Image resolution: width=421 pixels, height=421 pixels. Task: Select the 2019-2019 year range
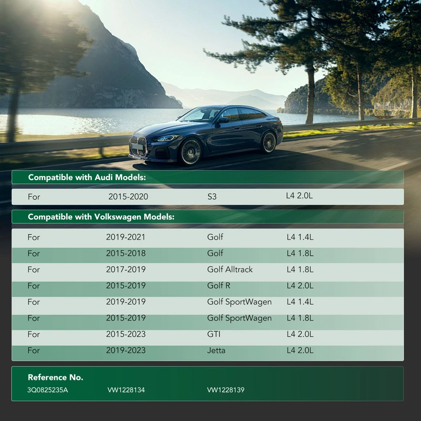[126, 302]
